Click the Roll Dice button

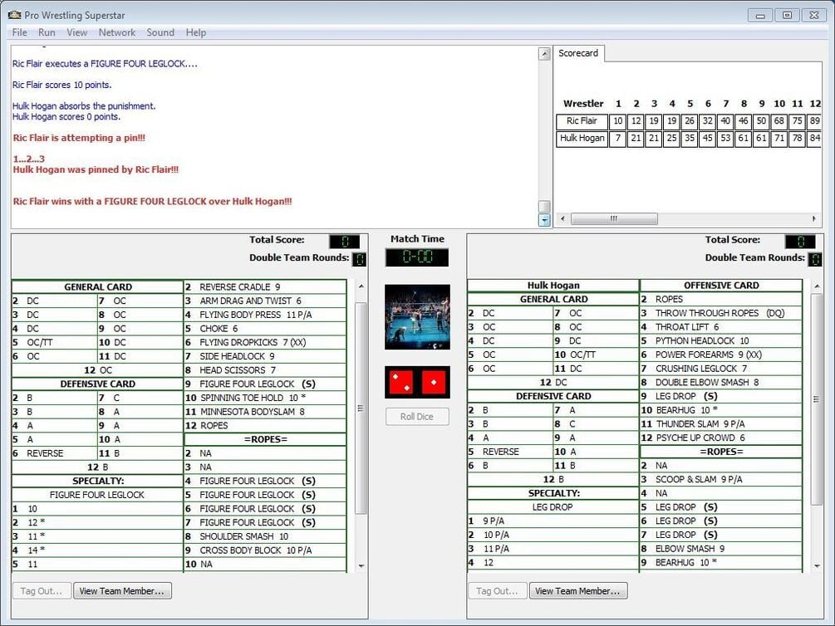(417, 416)
